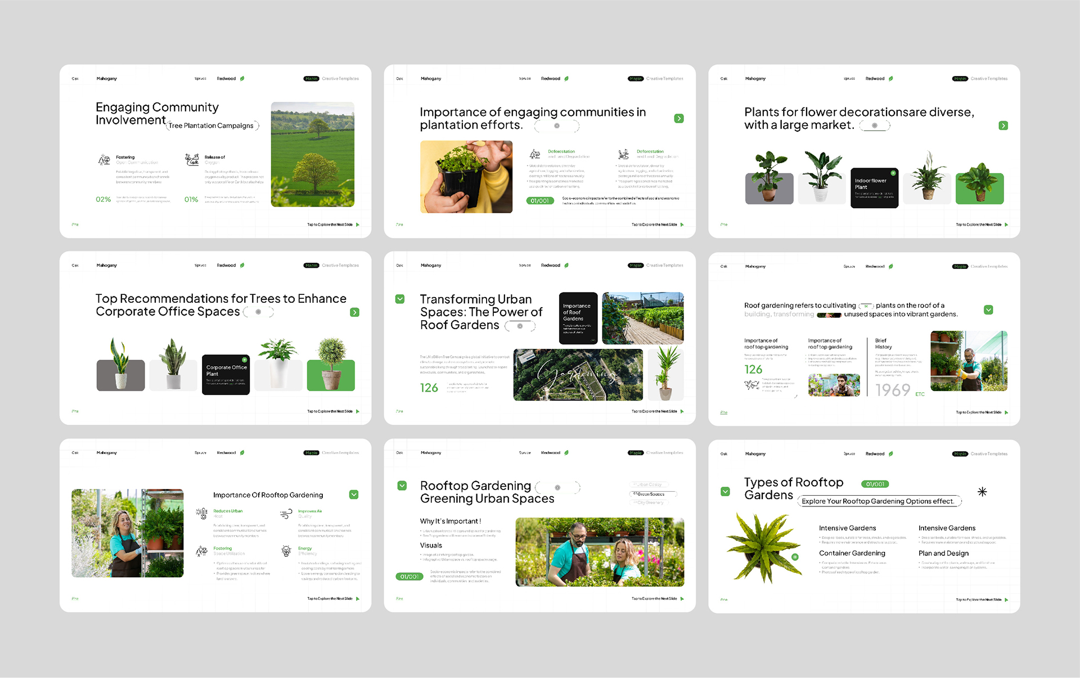Switch the toggle after with a large market text
The width and height of the screenshot is (1080, 678).
[x=875, y=125]
